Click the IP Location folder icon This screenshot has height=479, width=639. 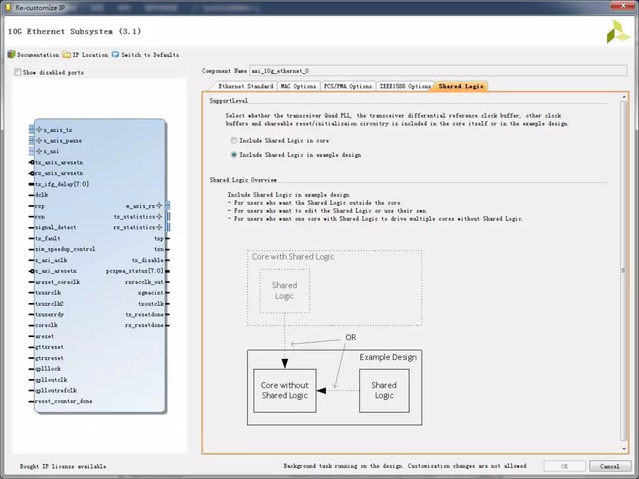tap(66, 54)
